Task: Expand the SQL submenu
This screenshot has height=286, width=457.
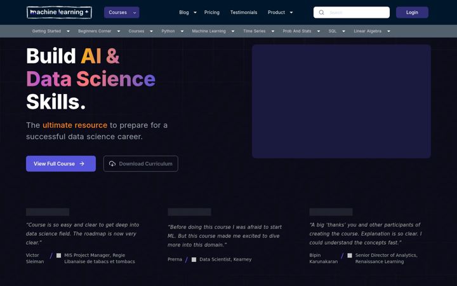Action: coord(343,31)
